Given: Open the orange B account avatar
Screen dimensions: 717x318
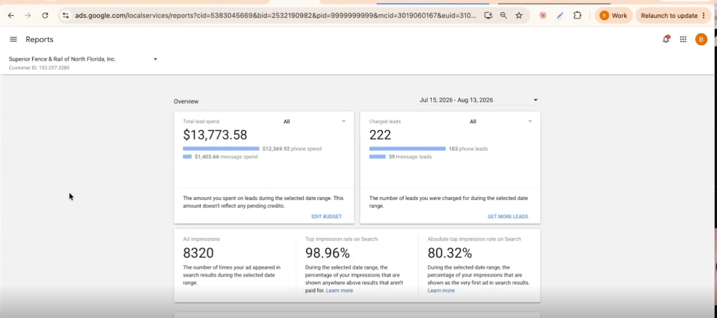Looking at the screenshot, I should point(701,39).
